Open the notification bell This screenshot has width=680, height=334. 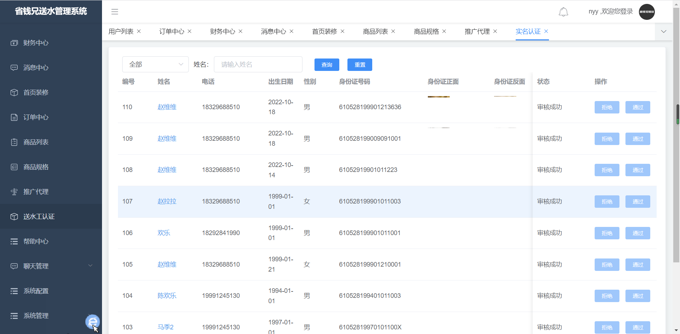click(x=563, y=12)
